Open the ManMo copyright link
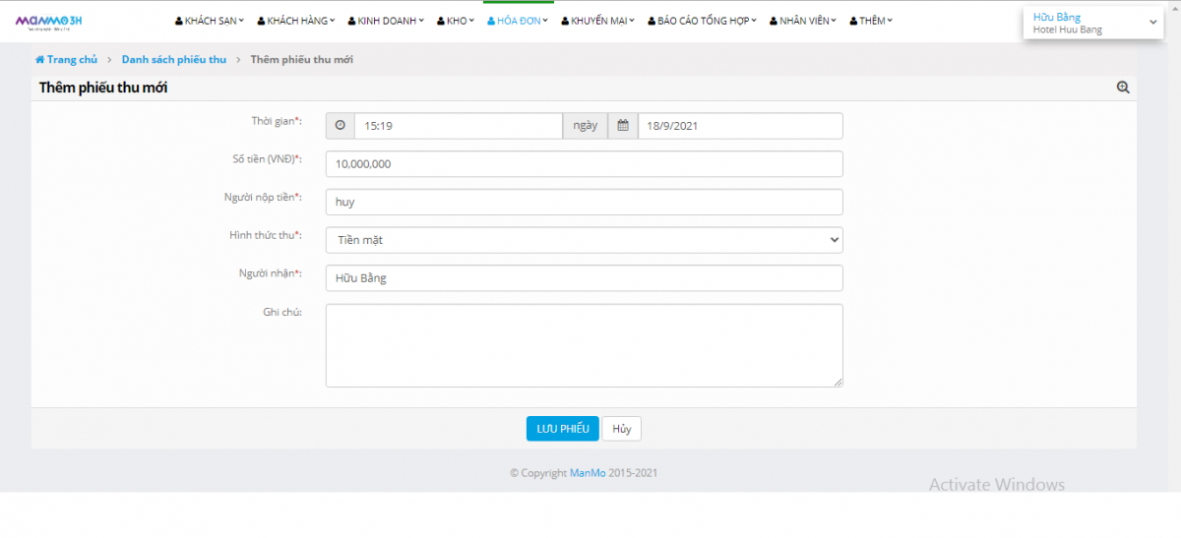Viewport: 1181px width, 538px height. (x=587, y=473)
